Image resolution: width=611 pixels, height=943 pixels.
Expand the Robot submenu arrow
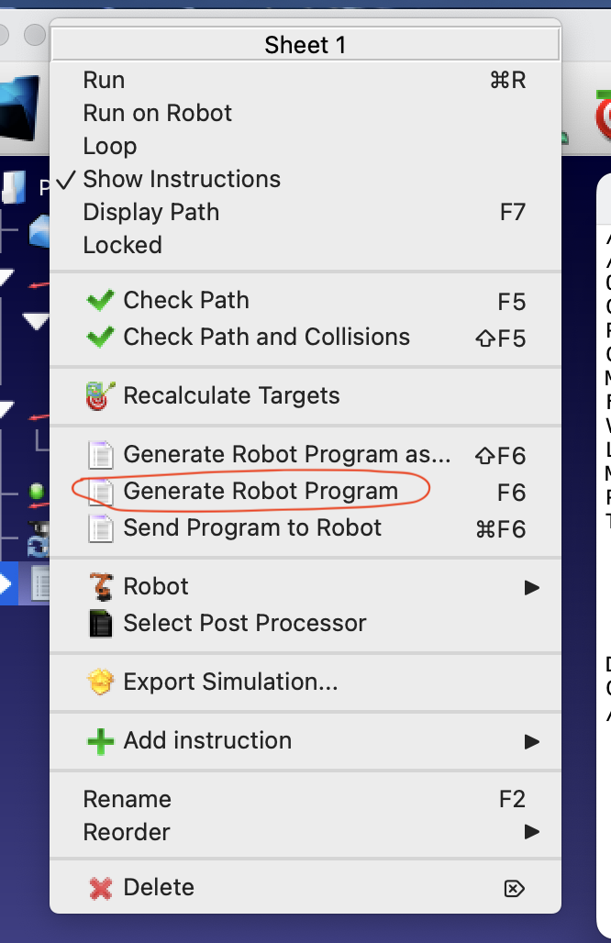(532, 587)
